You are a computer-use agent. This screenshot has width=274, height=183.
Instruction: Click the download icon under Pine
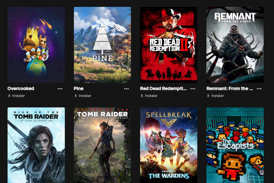click(76, 95)
